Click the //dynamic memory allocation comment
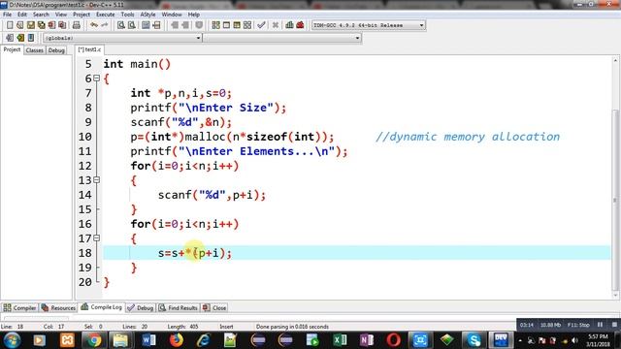 (x=468, y=137)
